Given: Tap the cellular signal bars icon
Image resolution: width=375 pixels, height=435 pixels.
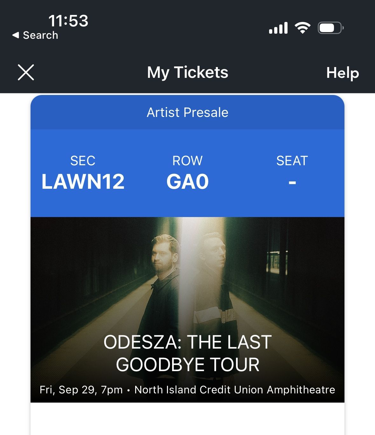Looking at the screenshot, I should point(278,28).
